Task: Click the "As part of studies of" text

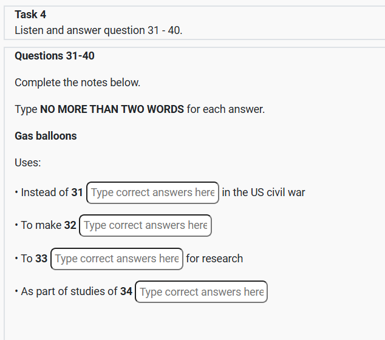Action: 69,291
